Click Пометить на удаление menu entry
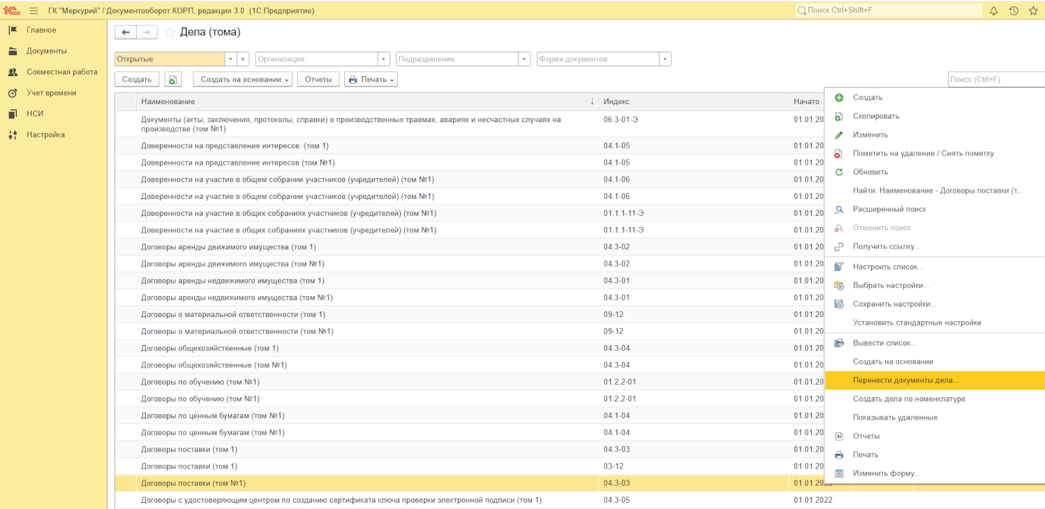Viewport: 1045px width, 509px height. tap(923, 153)
